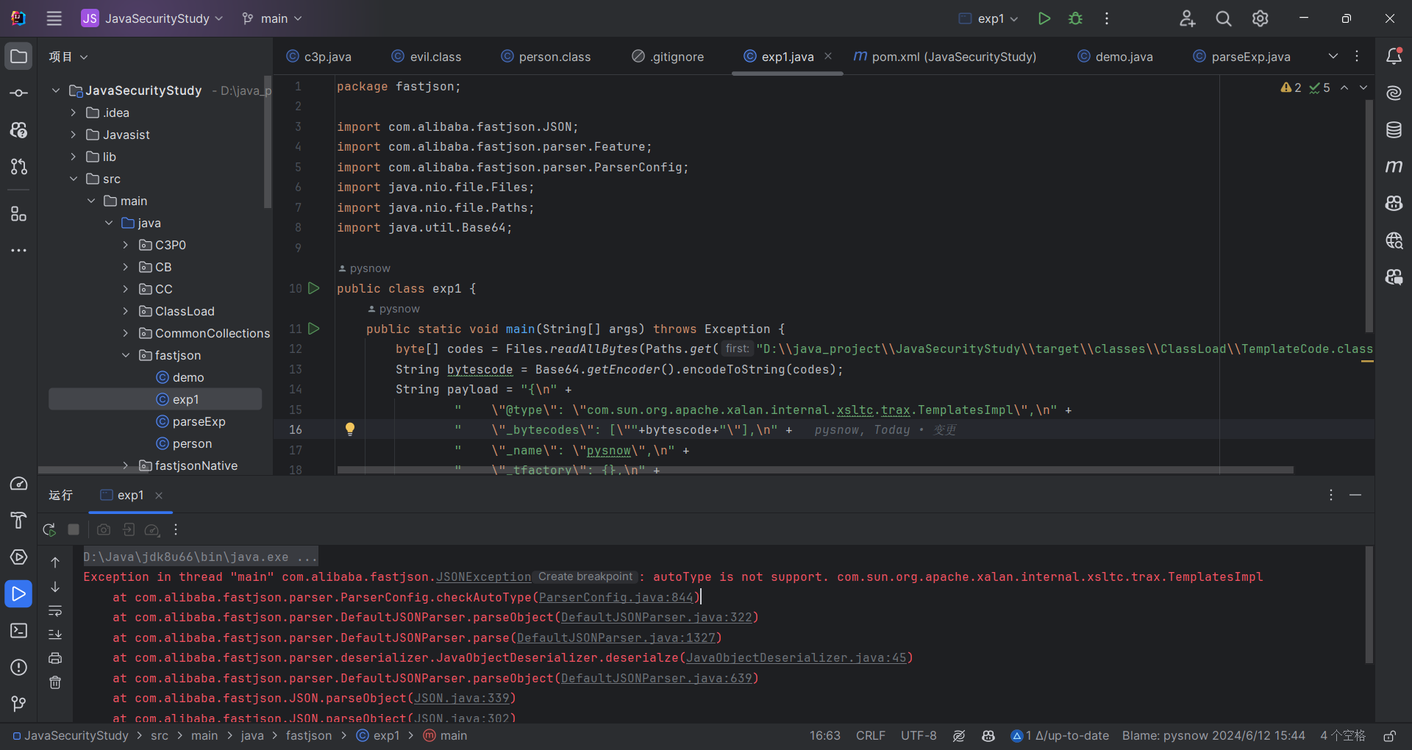Open the Structure tool window
Image resolution: width=1412 pixels, height=750 pixels.
click(18, 214)
